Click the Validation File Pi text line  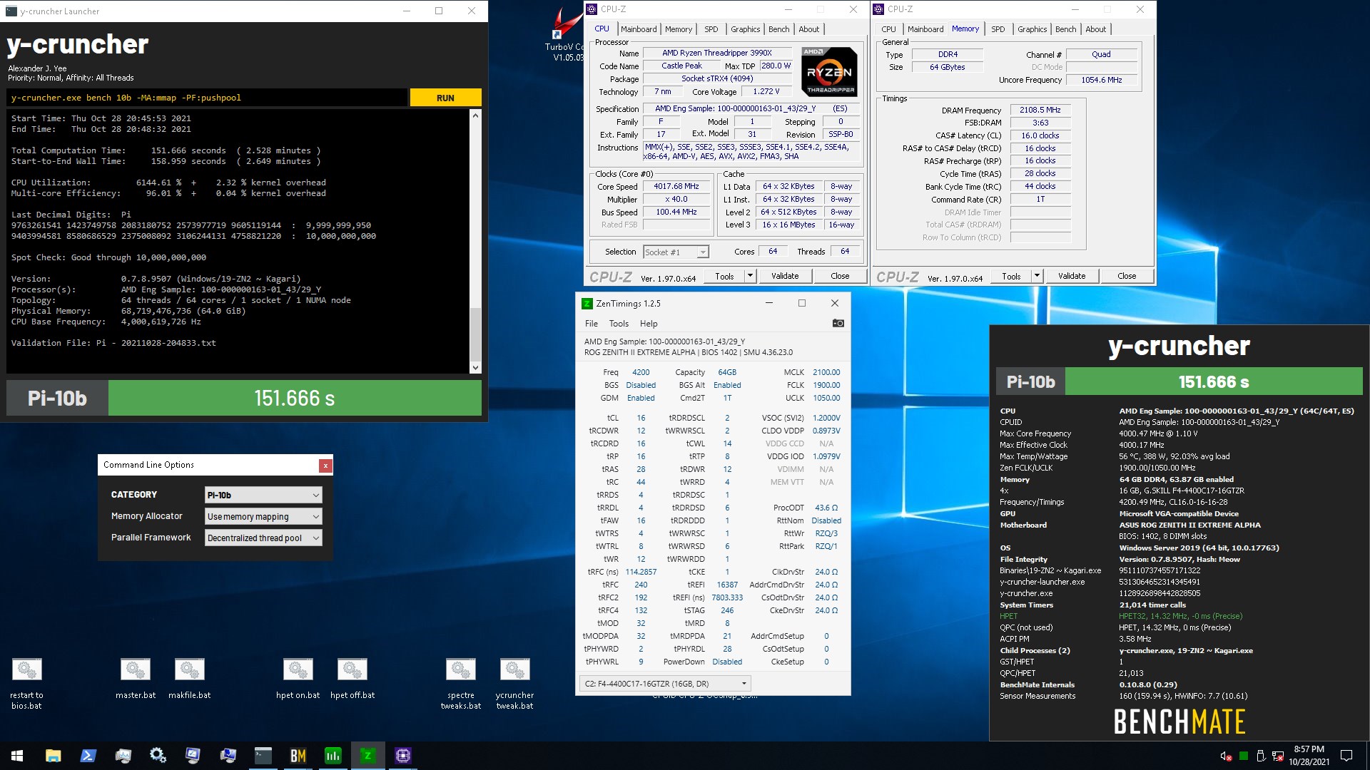point(113,343)
